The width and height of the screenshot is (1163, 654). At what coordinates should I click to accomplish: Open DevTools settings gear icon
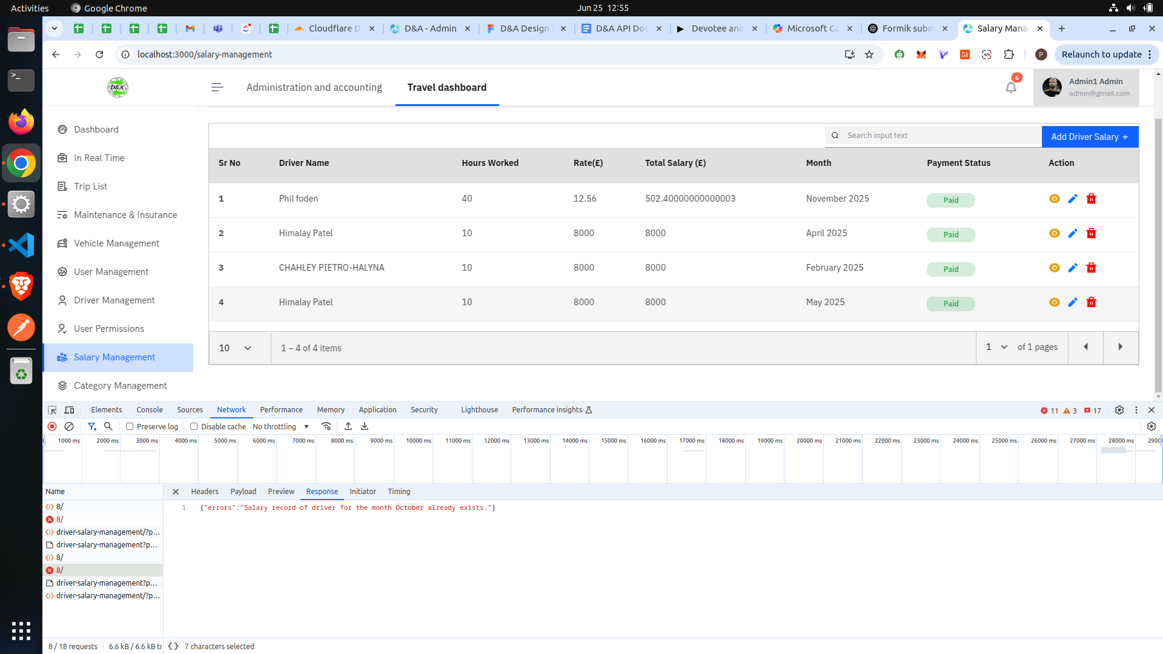[1119, 410]
